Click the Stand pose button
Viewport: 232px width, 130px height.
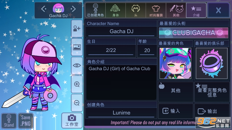pos(9,121)
